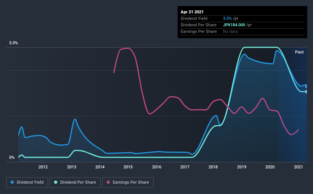Click the tooltip Dividend Yield row label
313x194 pixels.
[x=194, y=18]
